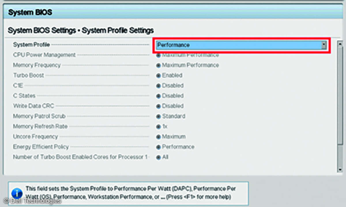346x207 pixels.
Task: Click Write Data CRC Disabled bullet
Action: pyautogui.click(x=158, y=106)
